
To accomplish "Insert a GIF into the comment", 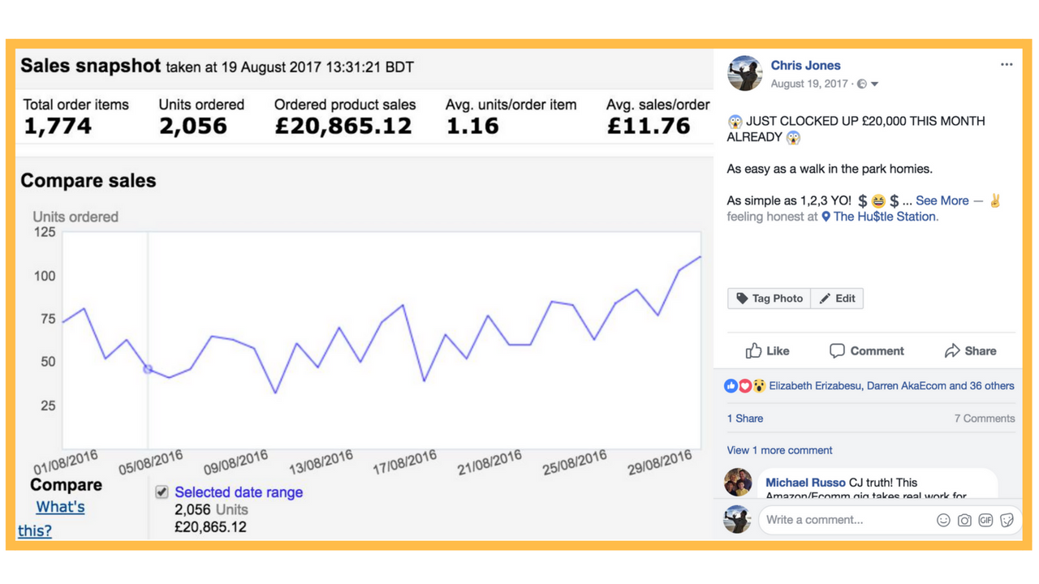I will tap(985, 520).
